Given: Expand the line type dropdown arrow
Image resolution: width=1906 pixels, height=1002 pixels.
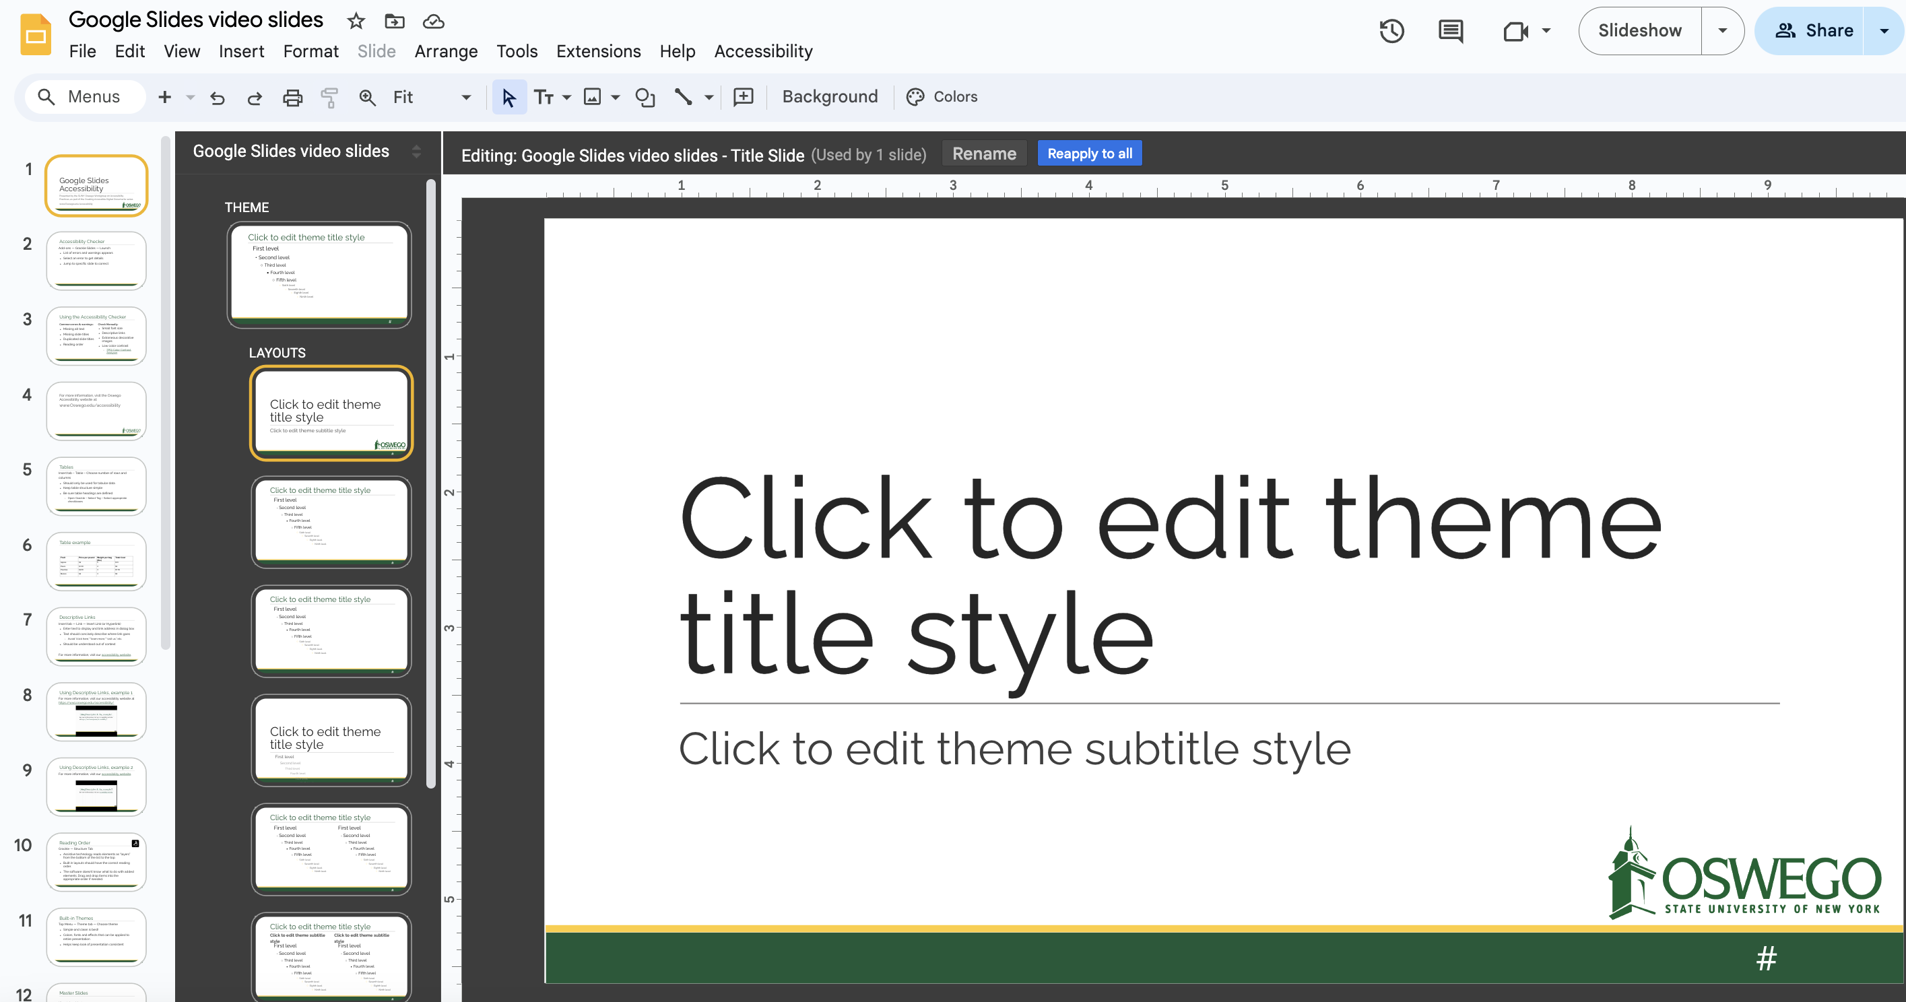Looking at the screenshot, I should point(709,97).
